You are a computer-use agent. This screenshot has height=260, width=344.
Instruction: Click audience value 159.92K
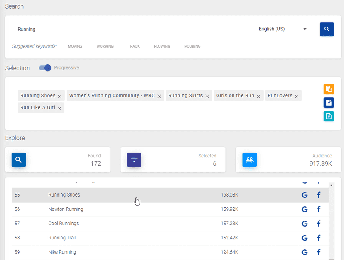[230, 209]
